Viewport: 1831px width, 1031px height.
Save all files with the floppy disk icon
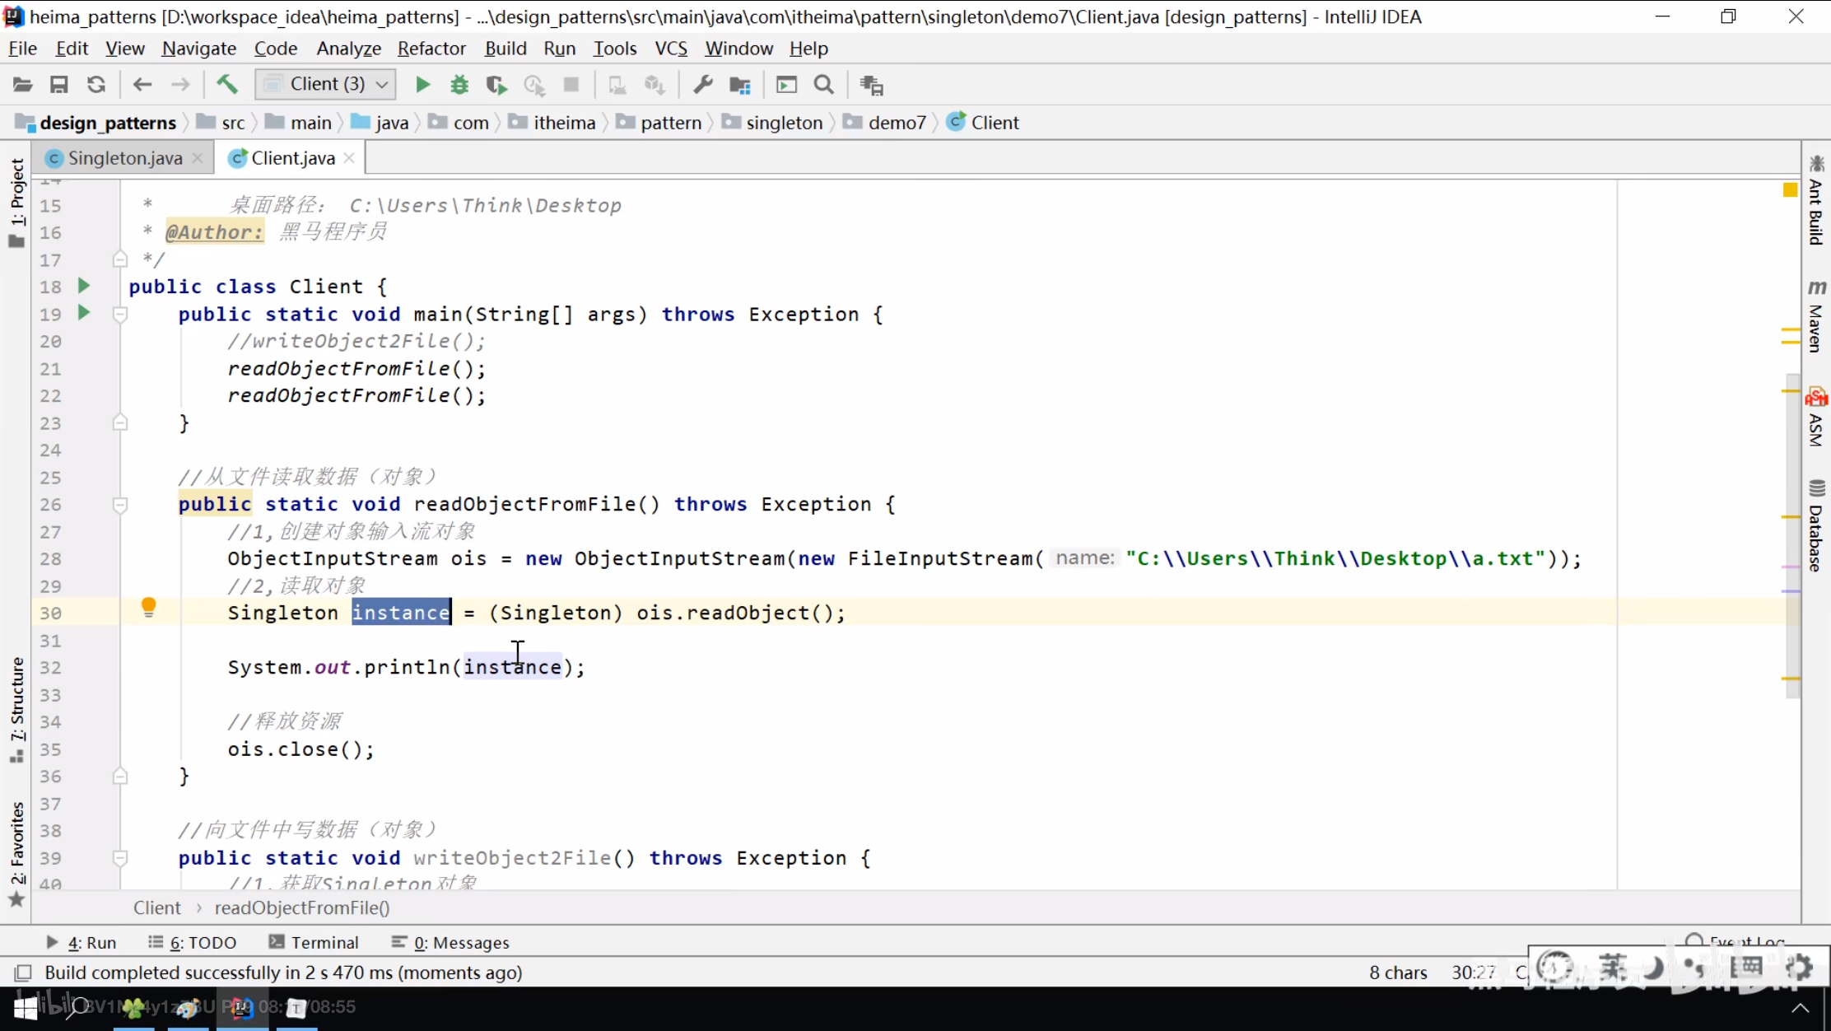pos(58,84)
